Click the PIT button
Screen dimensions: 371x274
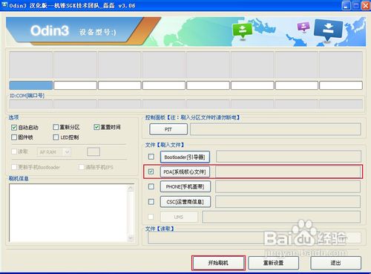[168, 129]
